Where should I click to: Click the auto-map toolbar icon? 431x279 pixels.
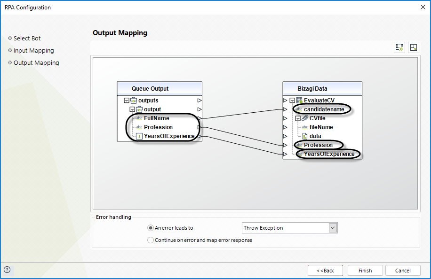click(399, 47)
